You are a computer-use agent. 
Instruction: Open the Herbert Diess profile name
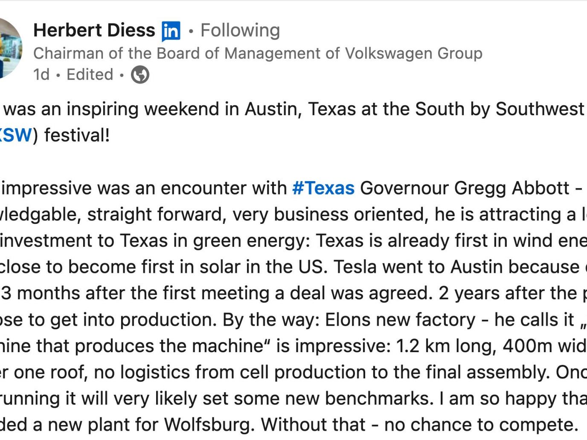[x=94, y=30]
